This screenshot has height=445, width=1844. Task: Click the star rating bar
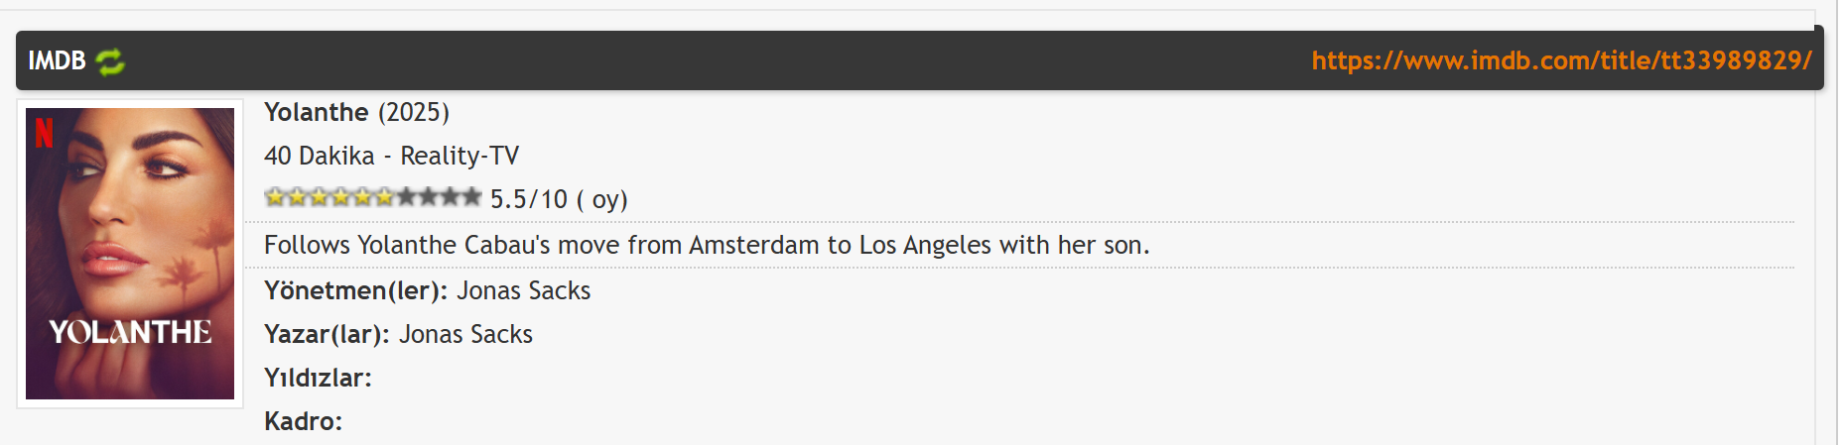(373, 197)
